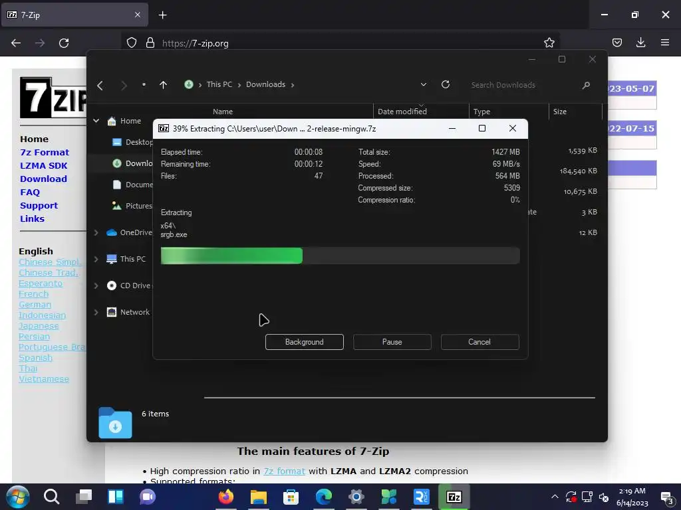Switch site language to Esperanto
This screenshot has width=681, height=510.
click(x=41, y=283)
